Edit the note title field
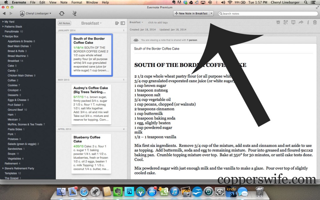The height and width of the screenshot is (200, 320). (223, 48)
